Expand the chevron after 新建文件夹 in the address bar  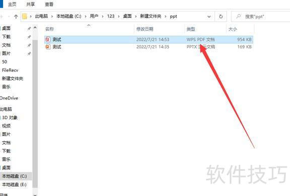166,17
